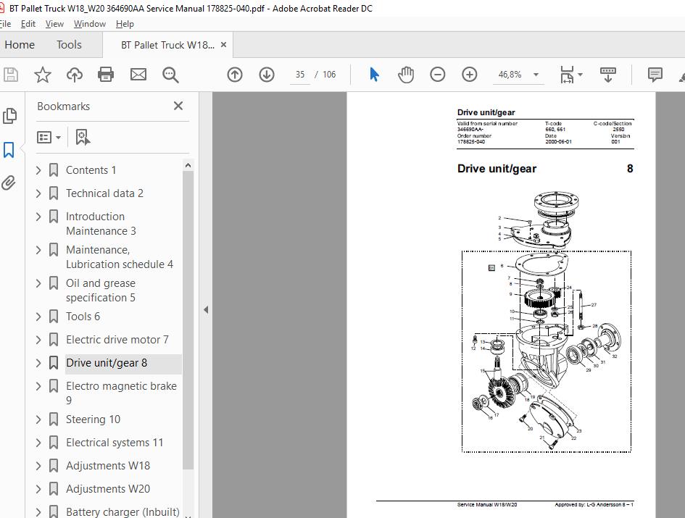The height and width of the screenshot is (518, 685).
Task: Open the Window menu
Action: coord(90,24)
